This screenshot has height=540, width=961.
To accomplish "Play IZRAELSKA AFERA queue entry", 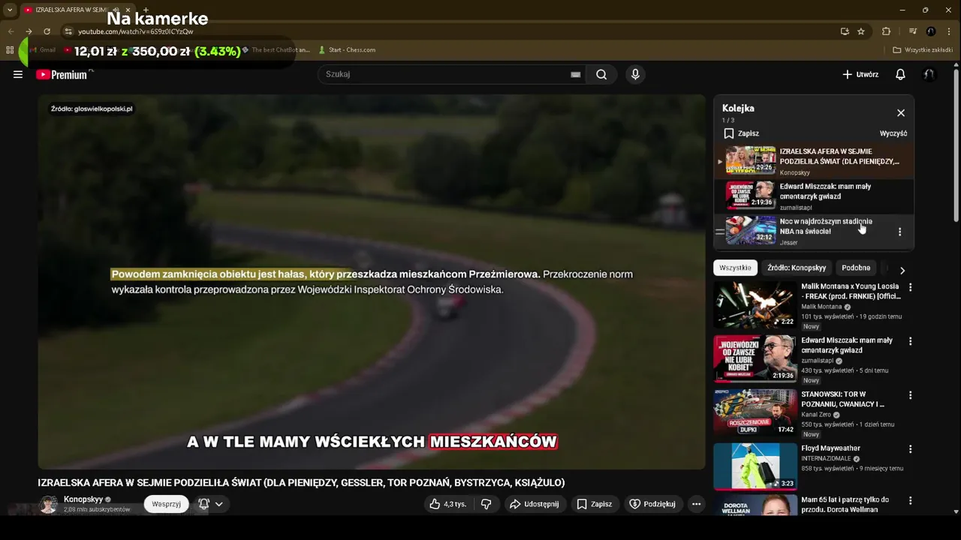I will (814, 161).
